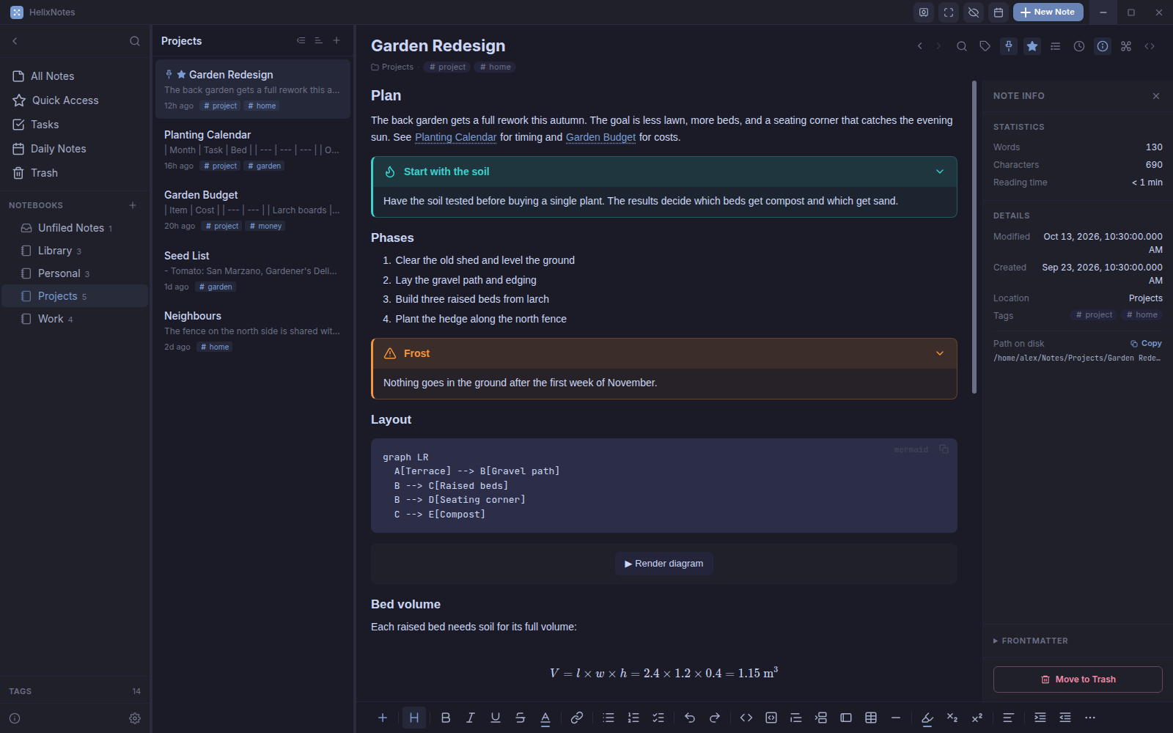Create a note with New Note button
Image resolution: width=1173 pixels, height=733 pixels.
(x=1048, y=12)
